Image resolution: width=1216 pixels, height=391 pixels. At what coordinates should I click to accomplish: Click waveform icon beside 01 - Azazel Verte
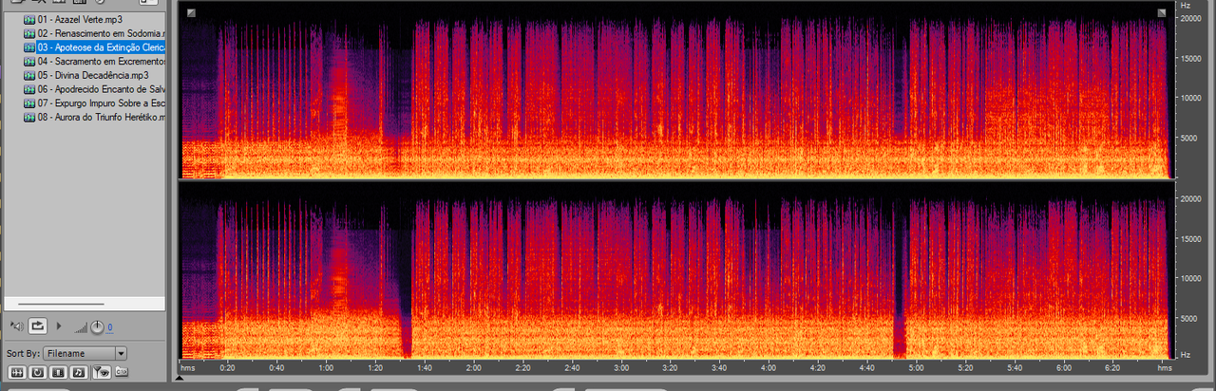tap(29, 19)
